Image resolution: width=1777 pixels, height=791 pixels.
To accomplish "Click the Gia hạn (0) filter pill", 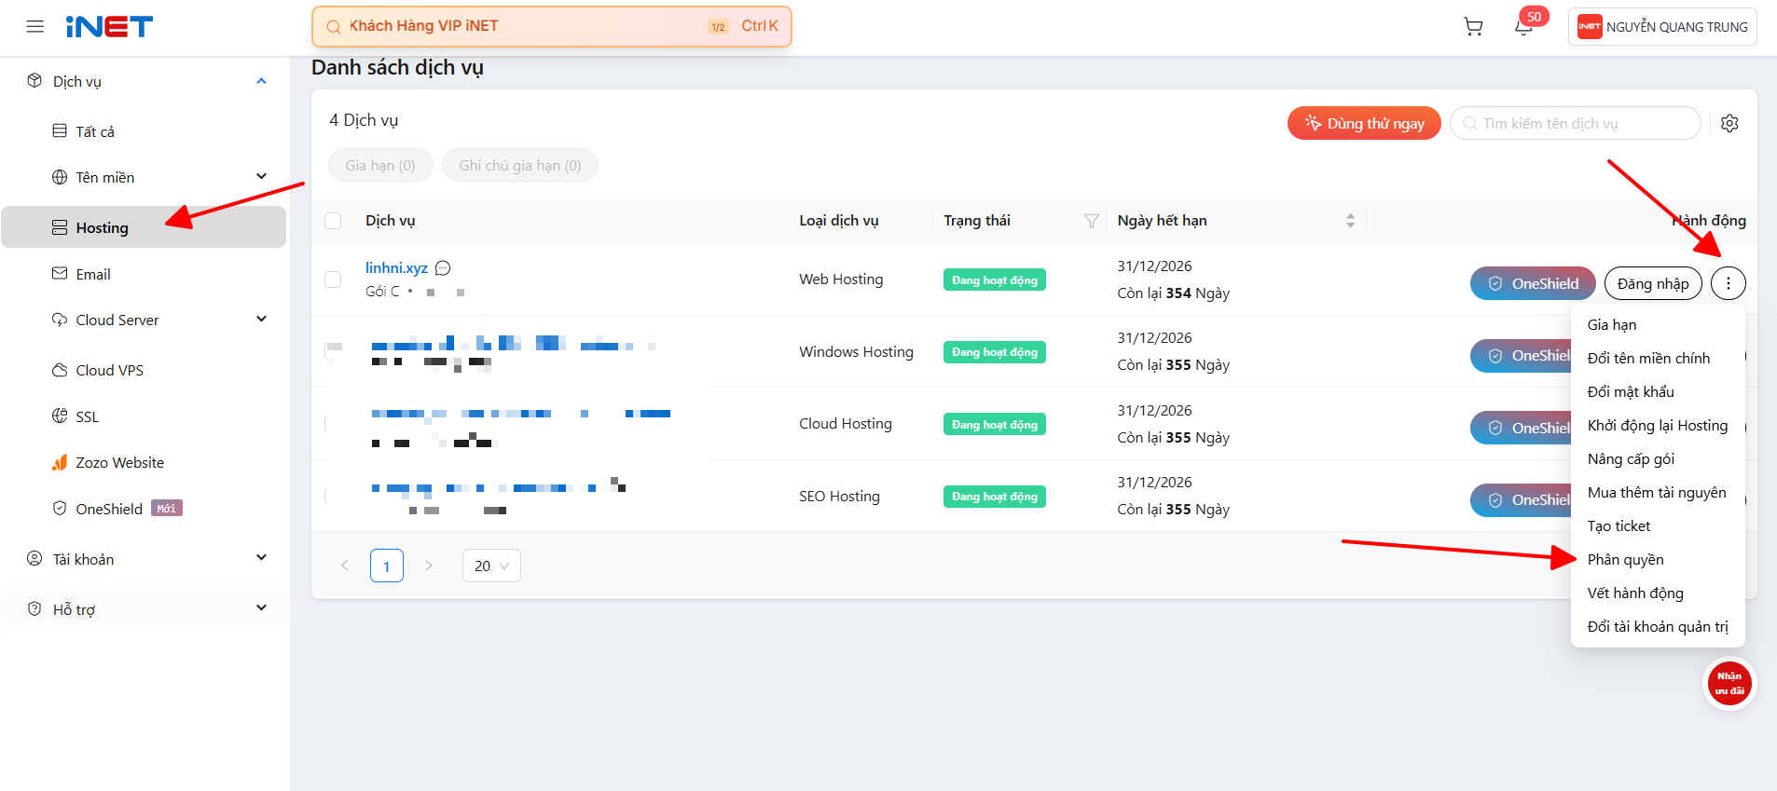I will click(x=380, y=165).
